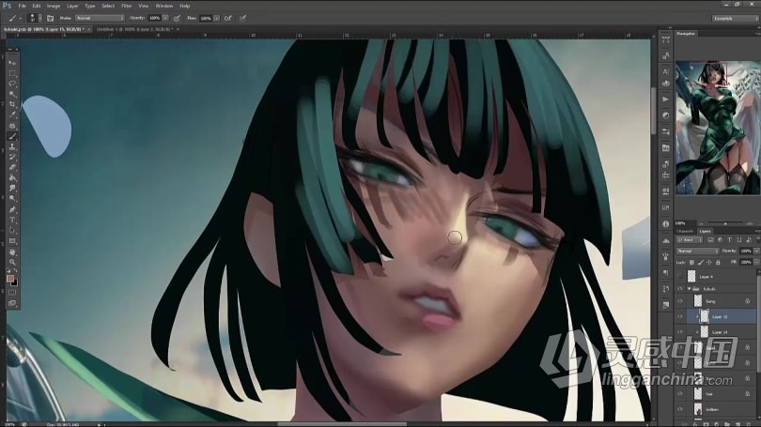Hide the Fubuki group layer

(x=680, y=289)
